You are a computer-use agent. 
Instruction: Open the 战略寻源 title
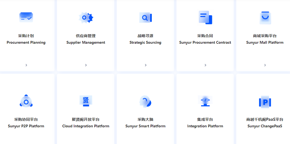coord(145,36)
